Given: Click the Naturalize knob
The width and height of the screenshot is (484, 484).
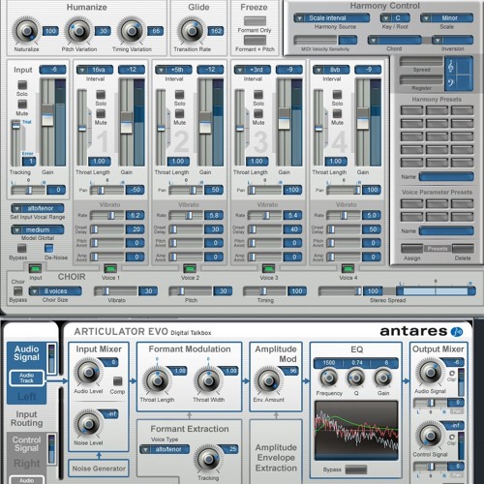Looking at the screenshot, I should click(x=26, y=31).
